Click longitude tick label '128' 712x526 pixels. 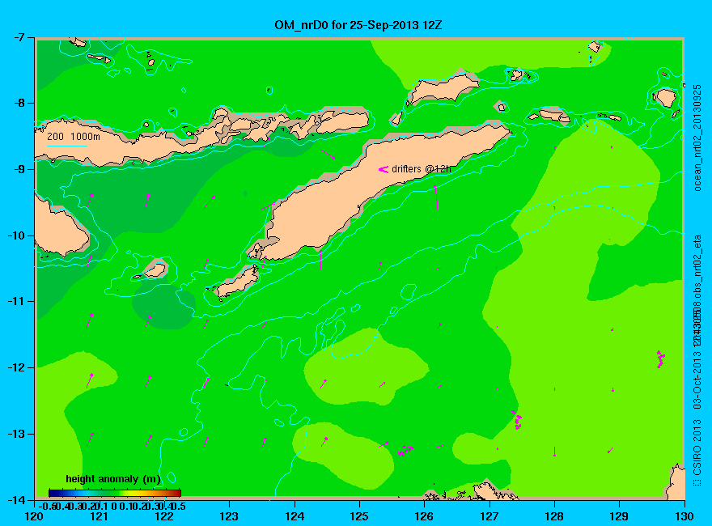554,516
